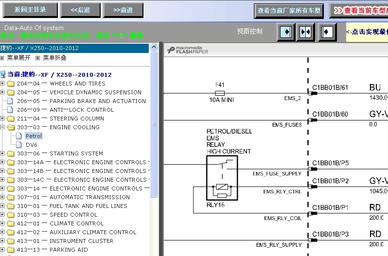This screenshot has height=256, width=388.
Task: Go back with the <<后退 button
Action: [x=80, y=10]
